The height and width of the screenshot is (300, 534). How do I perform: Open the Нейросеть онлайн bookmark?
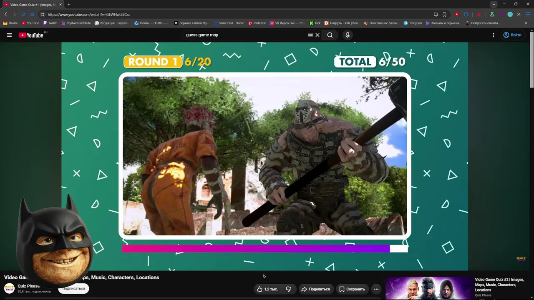(483, 23)
